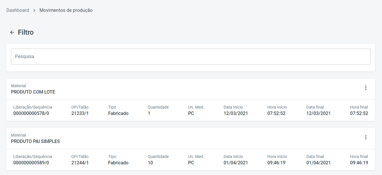The image size is (382, 175).
Task: Select the PRODUTO PAI SIMPLES card title
Action: (35, 142)
